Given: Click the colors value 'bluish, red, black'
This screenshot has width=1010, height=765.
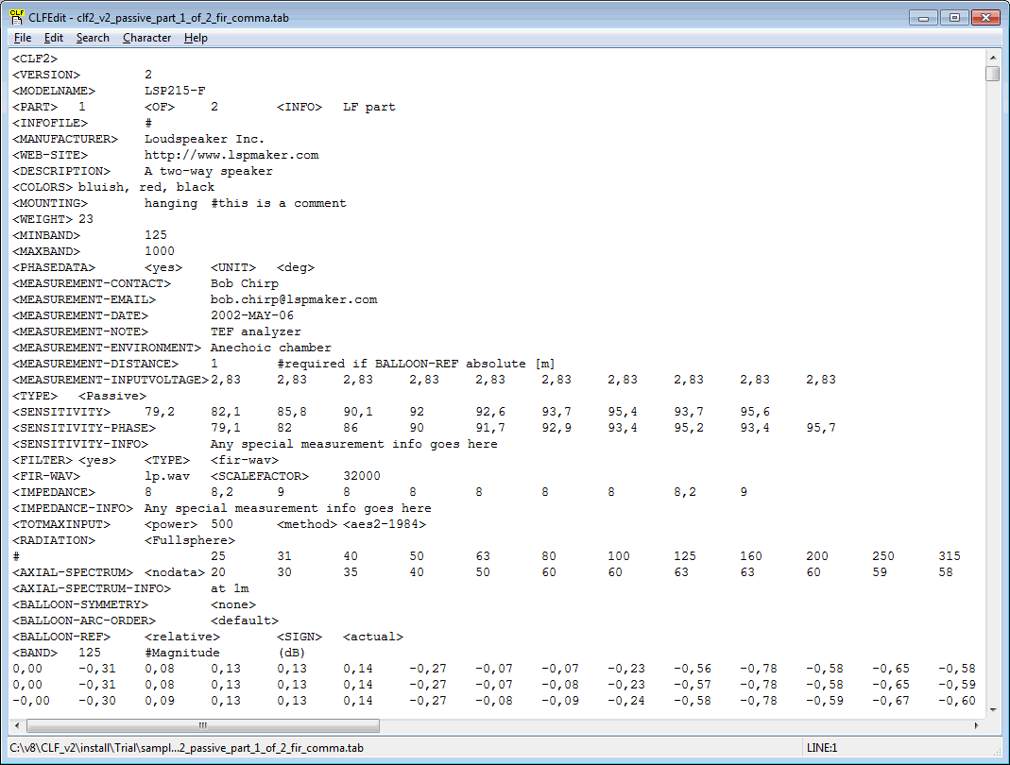Looking at the screenshot, I should coord(146,187).
